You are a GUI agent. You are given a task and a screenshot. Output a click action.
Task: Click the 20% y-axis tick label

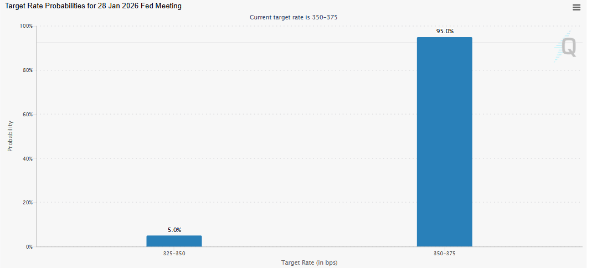coord(27,203)
